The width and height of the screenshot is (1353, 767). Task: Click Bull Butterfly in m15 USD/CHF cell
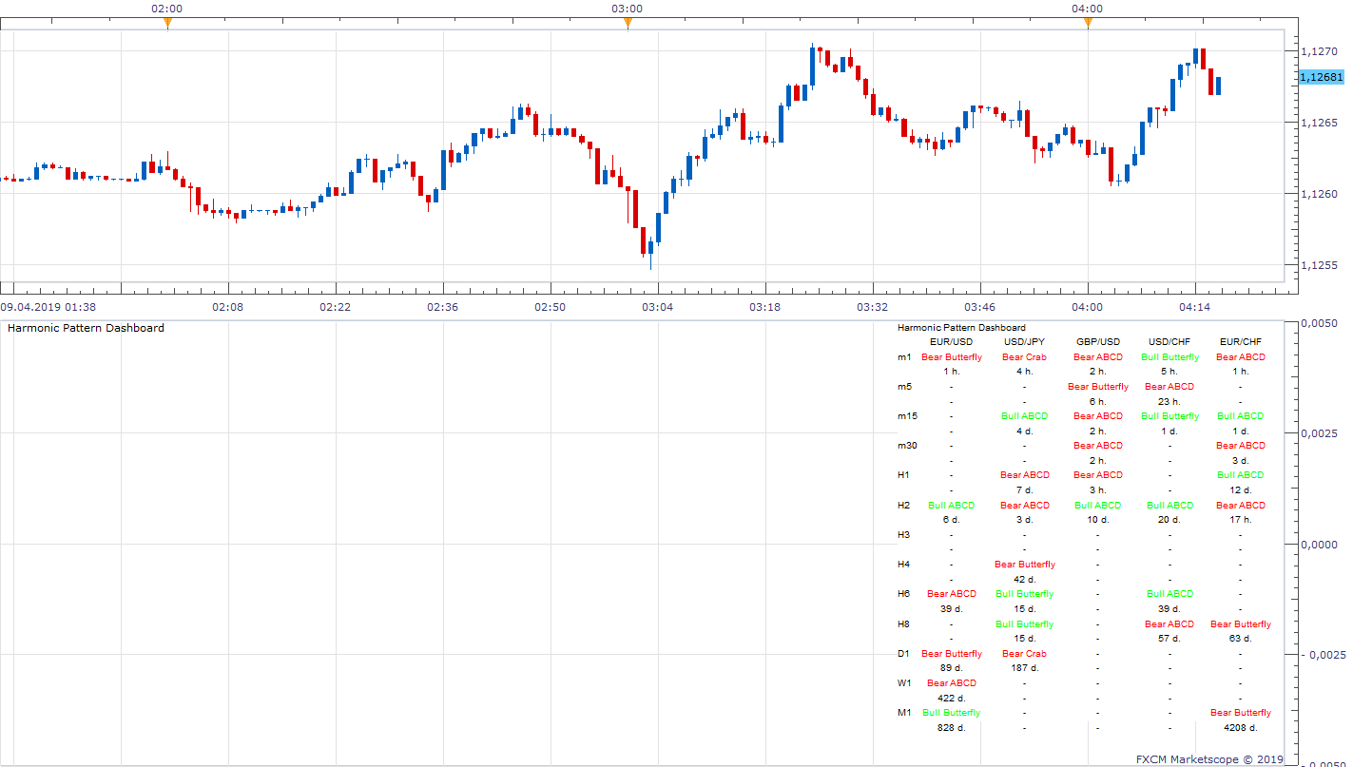pos(1169,416)
